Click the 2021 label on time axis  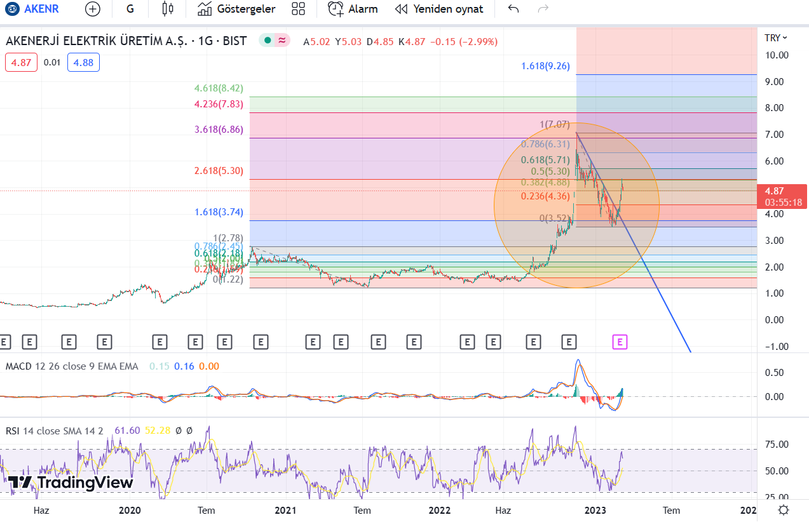pos(285,510)
